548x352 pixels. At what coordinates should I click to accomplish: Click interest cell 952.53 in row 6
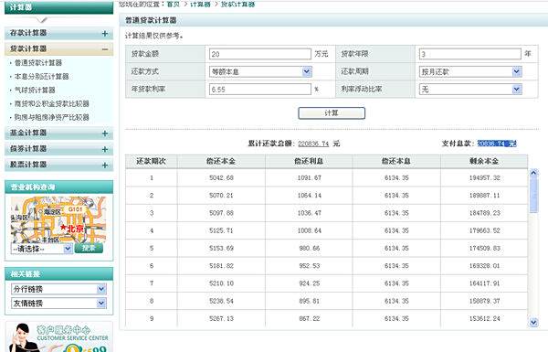(x=310, y=266)
